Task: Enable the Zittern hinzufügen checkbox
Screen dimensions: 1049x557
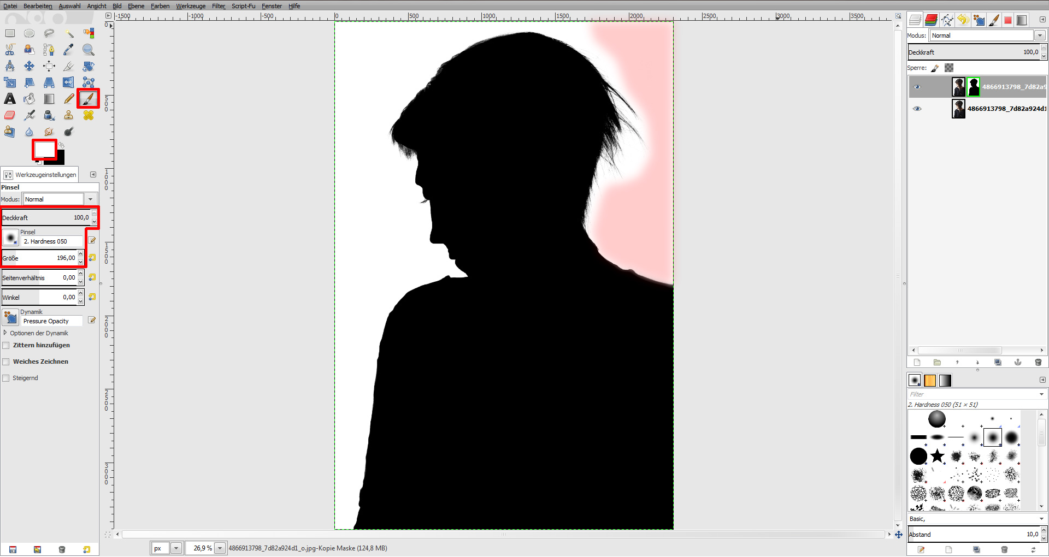Action: [6, 345]
